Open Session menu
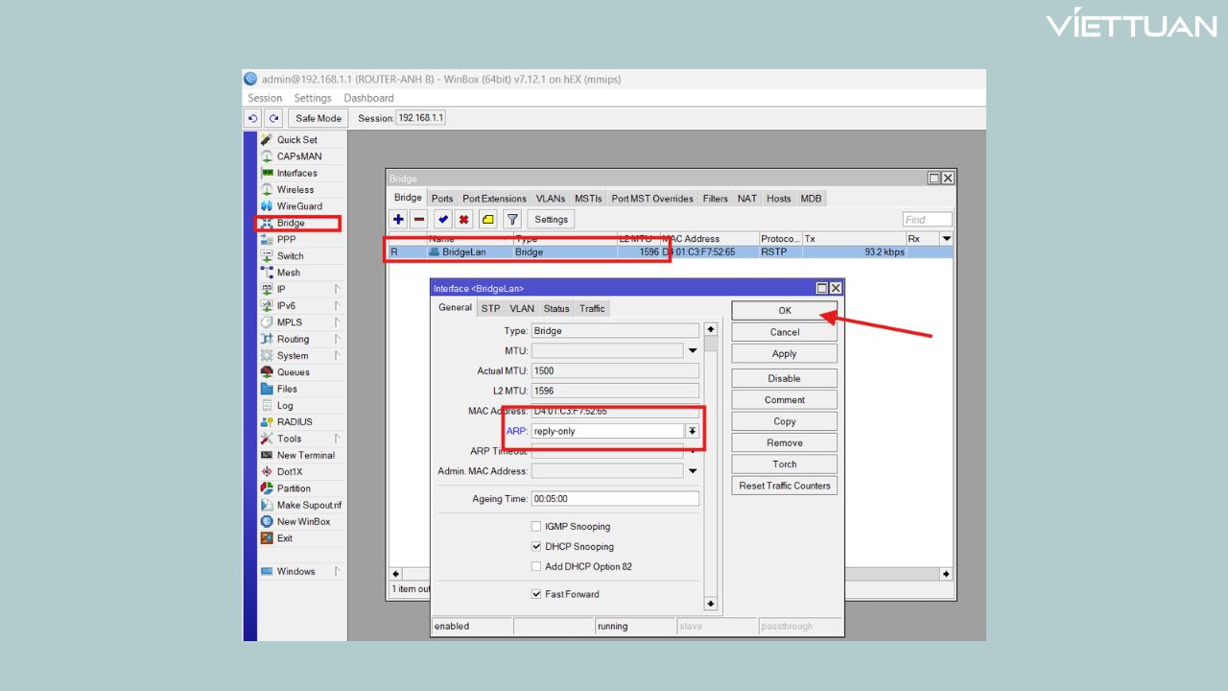 click(265, 98)
